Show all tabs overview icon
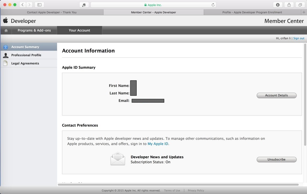 (x=300, y=5)
